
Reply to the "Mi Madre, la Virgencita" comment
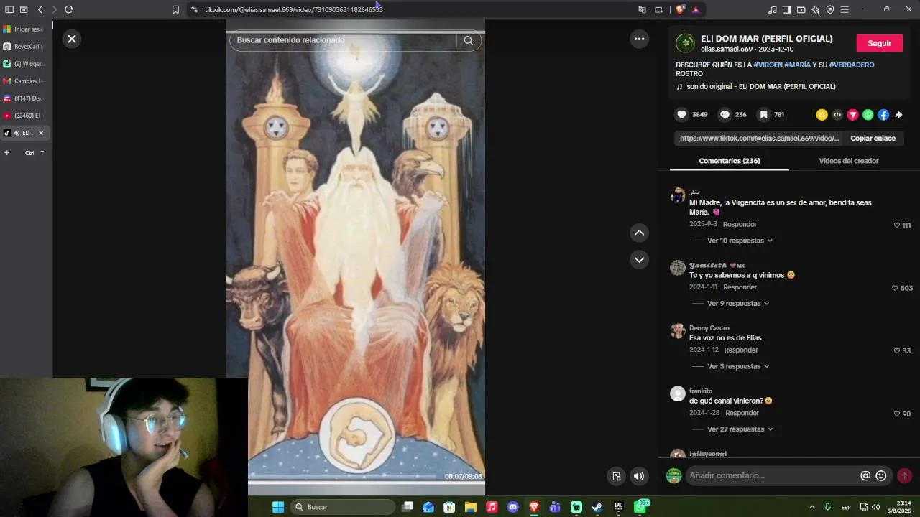click(740, 224)
